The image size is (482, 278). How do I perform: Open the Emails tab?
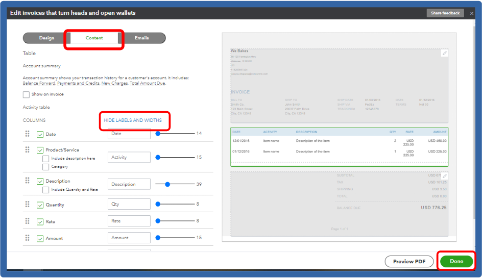click(x=142, y=38)
